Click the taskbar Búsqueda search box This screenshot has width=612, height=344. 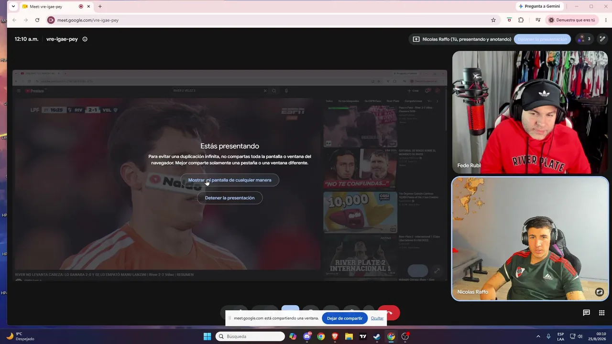[251, 336]
